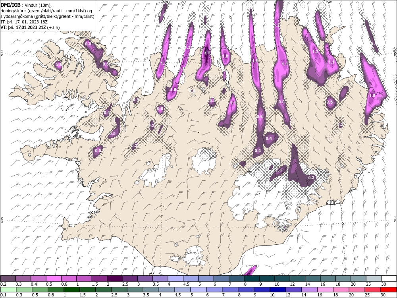Select the 6 swatch in purple-teal legend

(222, 279)
